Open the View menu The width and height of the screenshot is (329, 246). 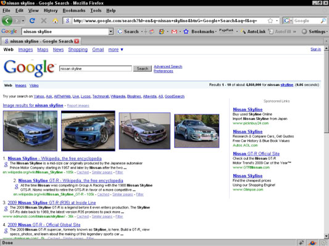pyautogui.click(x=33, y=10)
